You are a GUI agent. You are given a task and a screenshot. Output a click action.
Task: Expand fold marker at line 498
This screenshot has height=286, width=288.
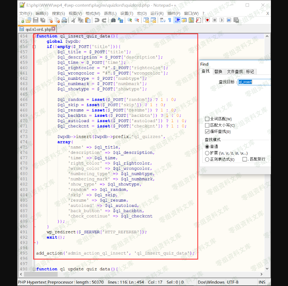34,269
